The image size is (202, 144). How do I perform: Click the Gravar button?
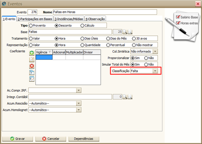17,139
